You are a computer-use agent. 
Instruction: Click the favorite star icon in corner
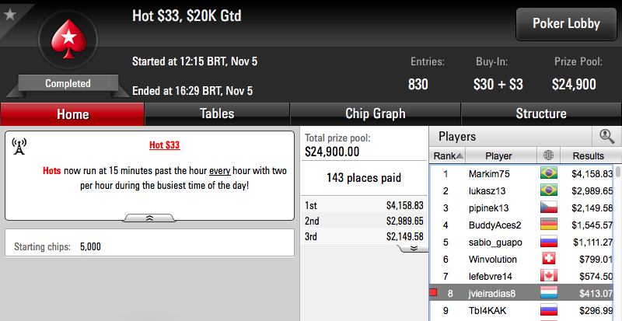pos(9,15)
